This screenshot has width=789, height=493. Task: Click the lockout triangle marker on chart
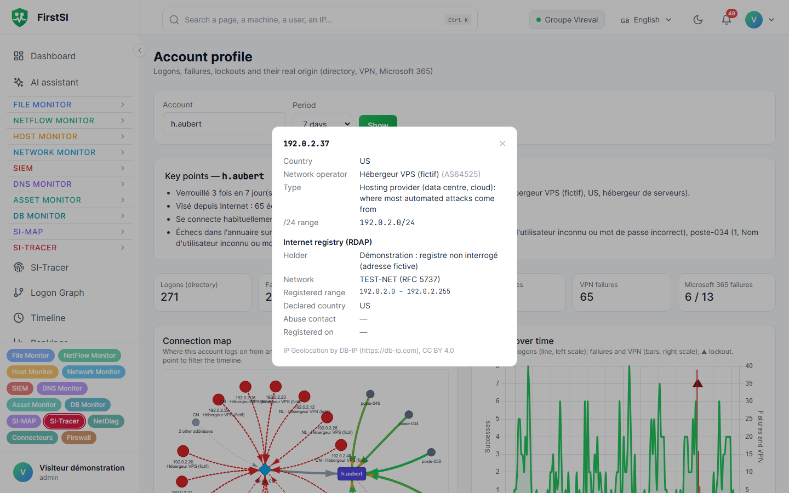tap(697, 382)
